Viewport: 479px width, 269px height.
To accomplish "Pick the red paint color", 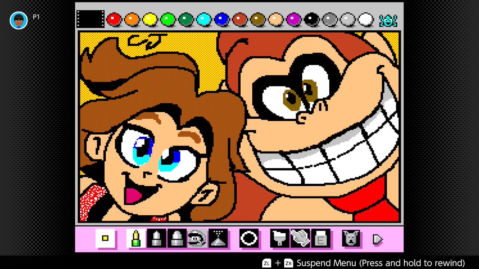I will [114, 19].
